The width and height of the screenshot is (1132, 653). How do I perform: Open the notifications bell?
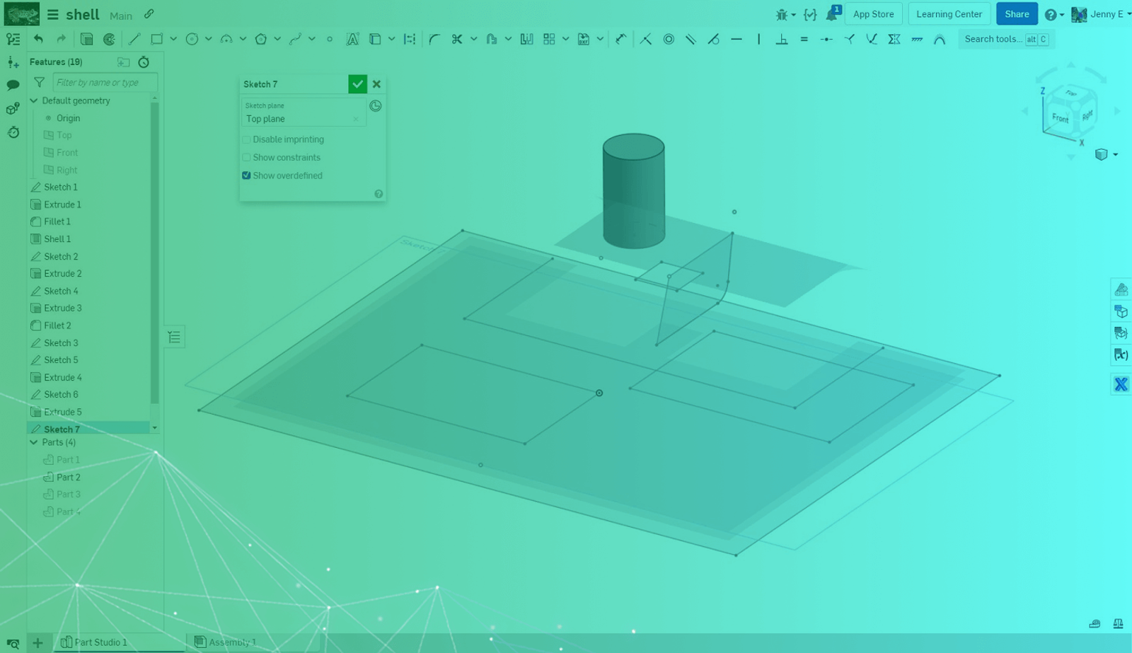coord(832,14)
